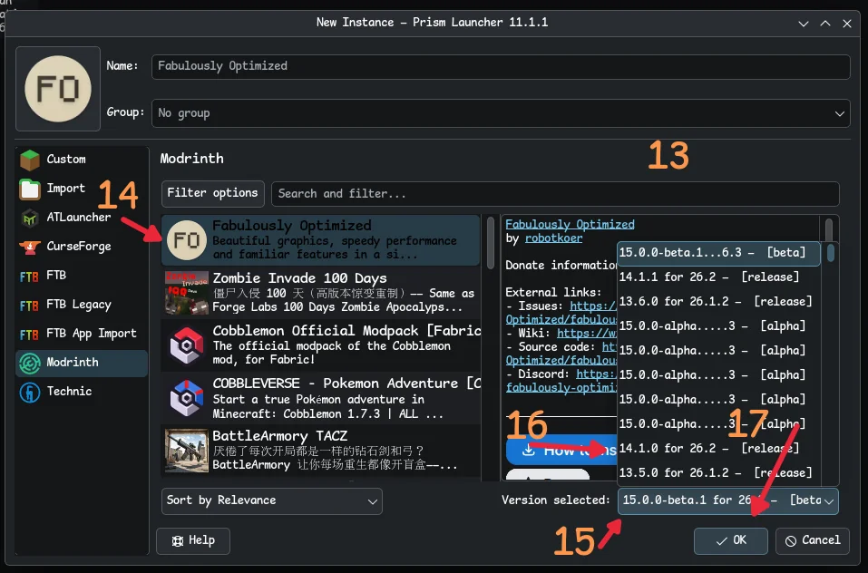
Task: Click the FTB Legacy logo icon
Action: coord(29,306)
